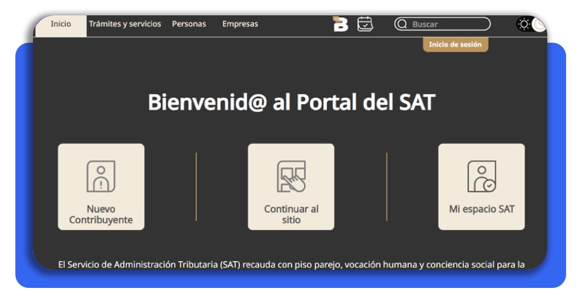This screenshot has width=582, height=305.
Task: Click the Bienvenid@ al Portal del SAT heading
Action: 292,102
